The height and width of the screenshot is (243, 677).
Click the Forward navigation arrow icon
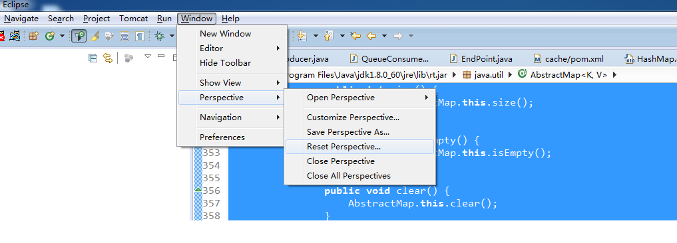coord(398,37)
